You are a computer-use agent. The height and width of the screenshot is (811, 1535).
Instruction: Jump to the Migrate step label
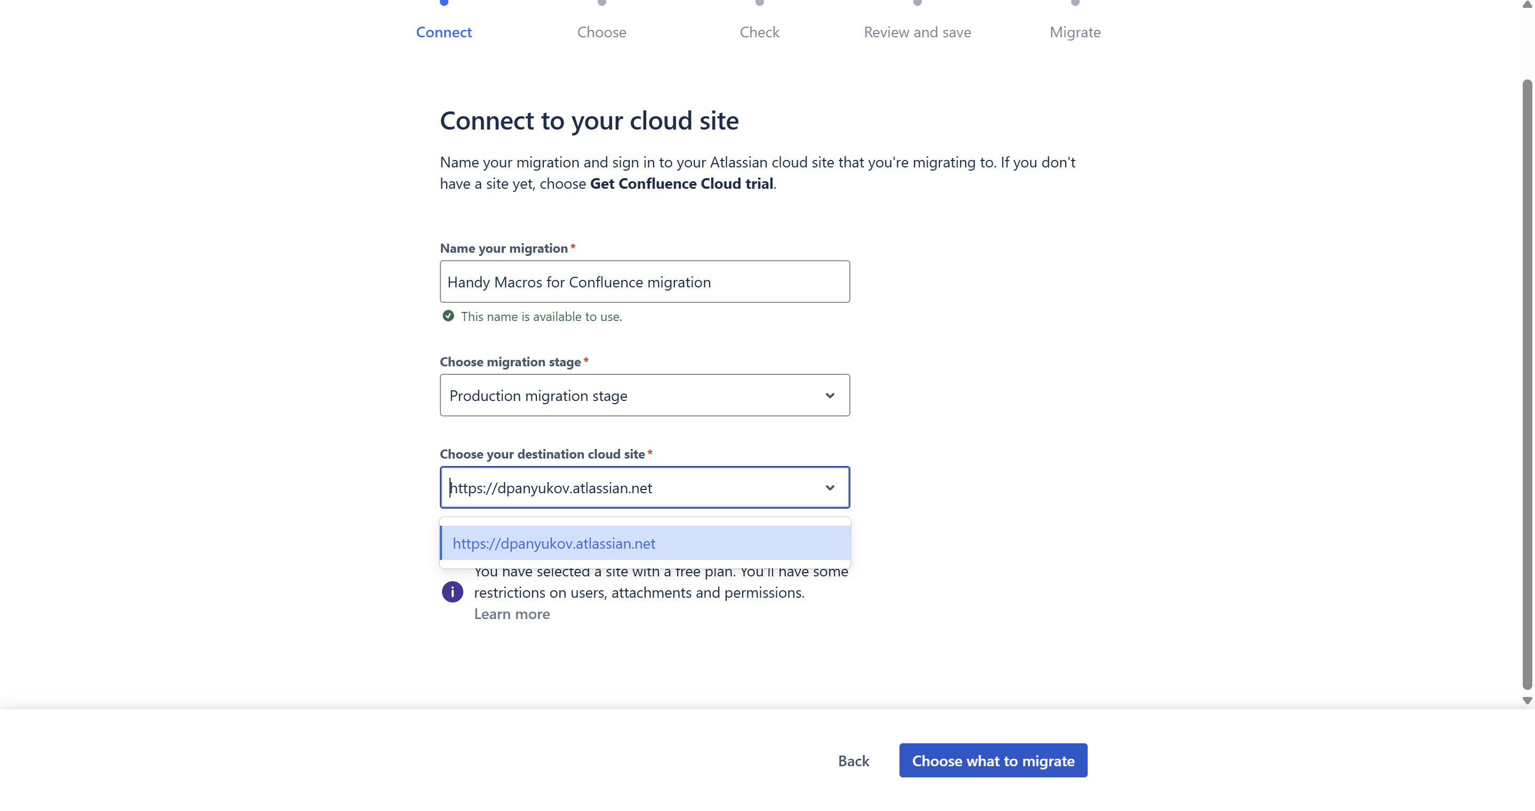pyautogui.click(x=1075, y=32)
